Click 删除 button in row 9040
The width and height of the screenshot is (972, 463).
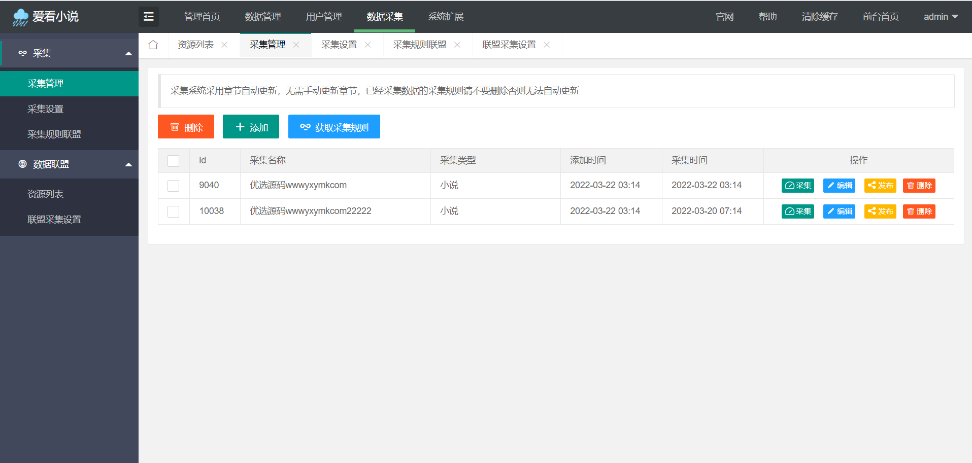919,186
